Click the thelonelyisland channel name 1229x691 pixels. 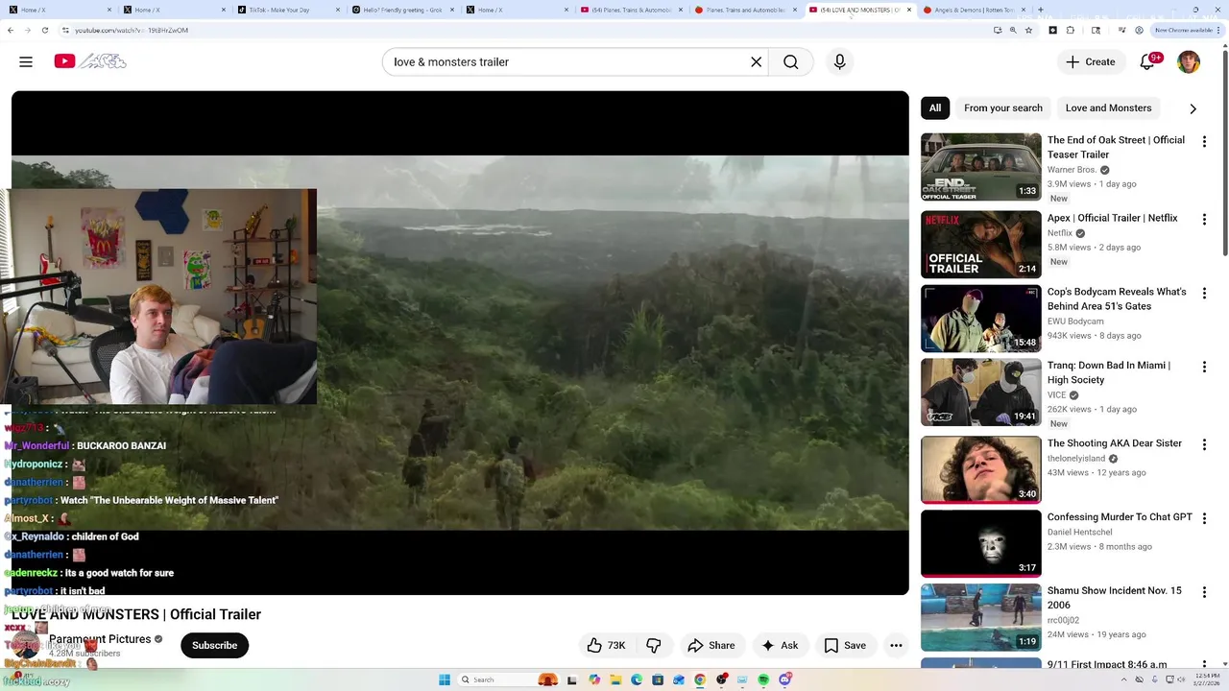1075,459
